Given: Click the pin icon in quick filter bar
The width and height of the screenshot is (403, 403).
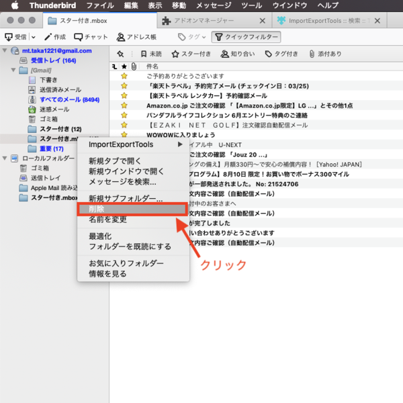Looking at the screenshot, I should [120, 54].
